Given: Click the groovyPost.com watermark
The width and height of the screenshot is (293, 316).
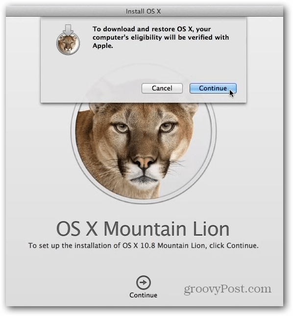Looking at the screenshot, I should pyautogui.click(x=227, y=289).
